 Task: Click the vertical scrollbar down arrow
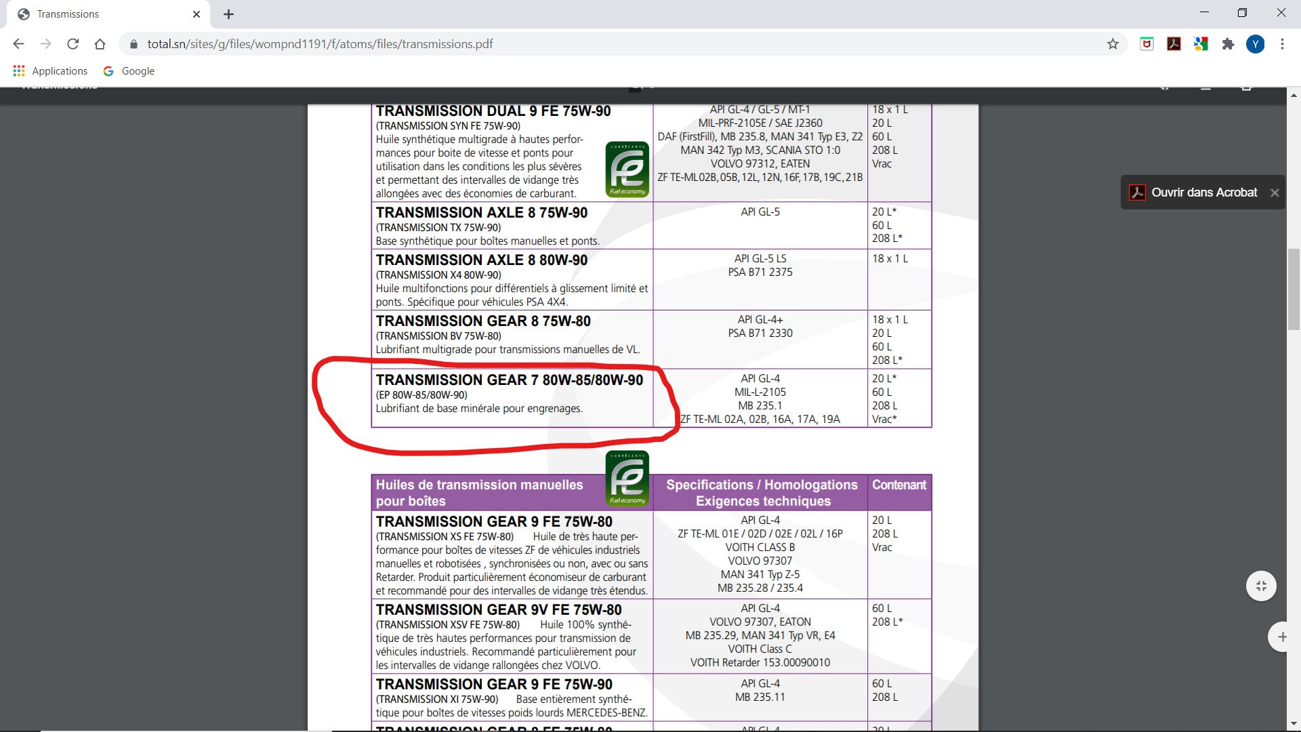coord(1294,724)
